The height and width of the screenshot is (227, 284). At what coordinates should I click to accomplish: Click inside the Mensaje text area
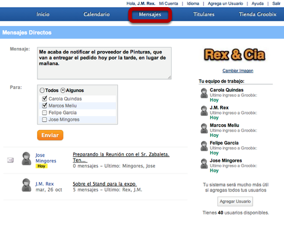[x=104, y=63]
